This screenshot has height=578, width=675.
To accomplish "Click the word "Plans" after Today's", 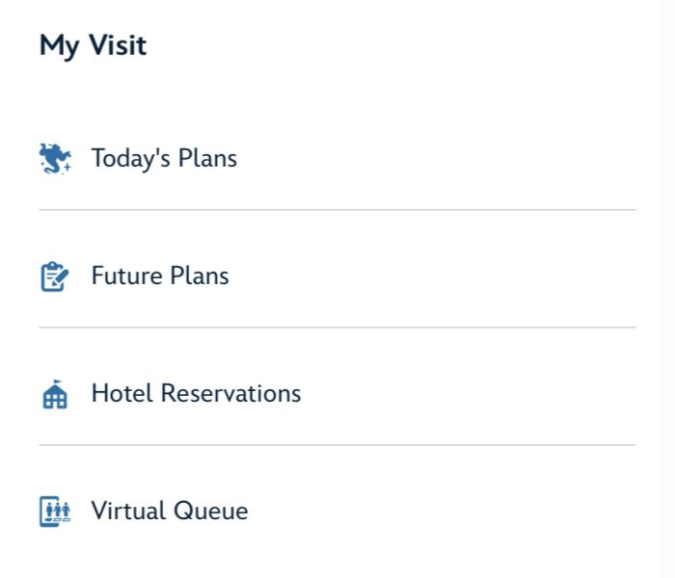I will 207,158.
